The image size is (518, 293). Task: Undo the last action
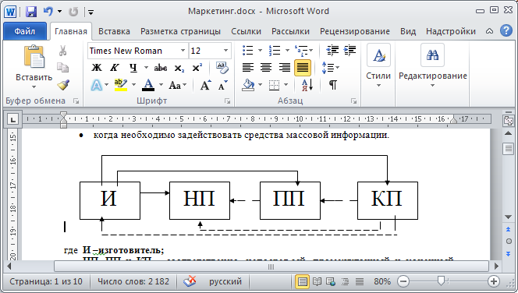(x=48, y=12)
